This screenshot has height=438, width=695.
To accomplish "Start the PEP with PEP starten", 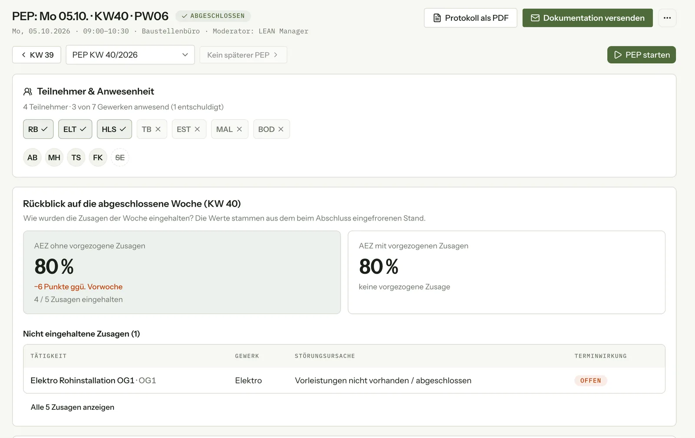I will 641,55.
